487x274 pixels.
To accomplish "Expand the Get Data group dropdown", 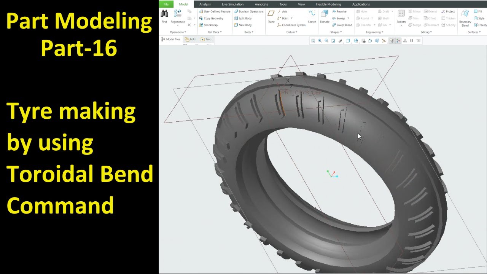I will pyautogui.click(x=215, y=32).
